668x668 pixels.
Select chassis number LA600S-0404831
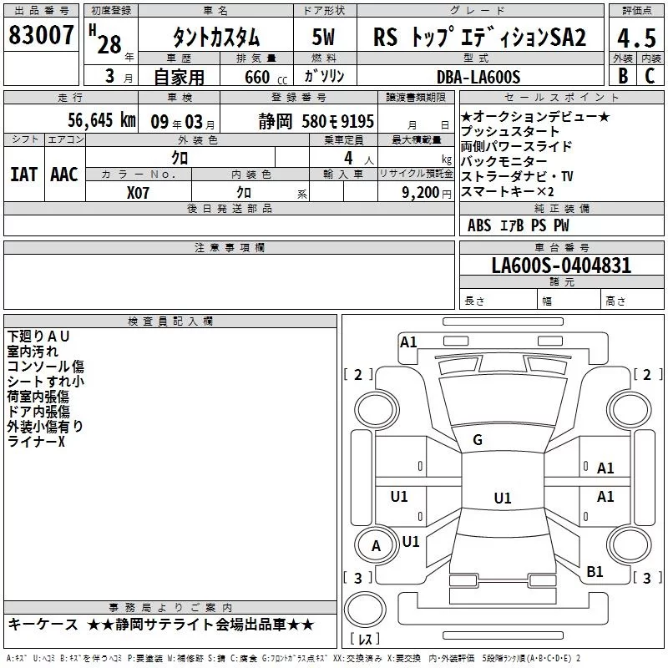(x=561, y=265)
